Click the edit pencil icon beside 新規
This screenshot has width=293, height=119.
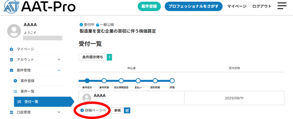[127, 110]
